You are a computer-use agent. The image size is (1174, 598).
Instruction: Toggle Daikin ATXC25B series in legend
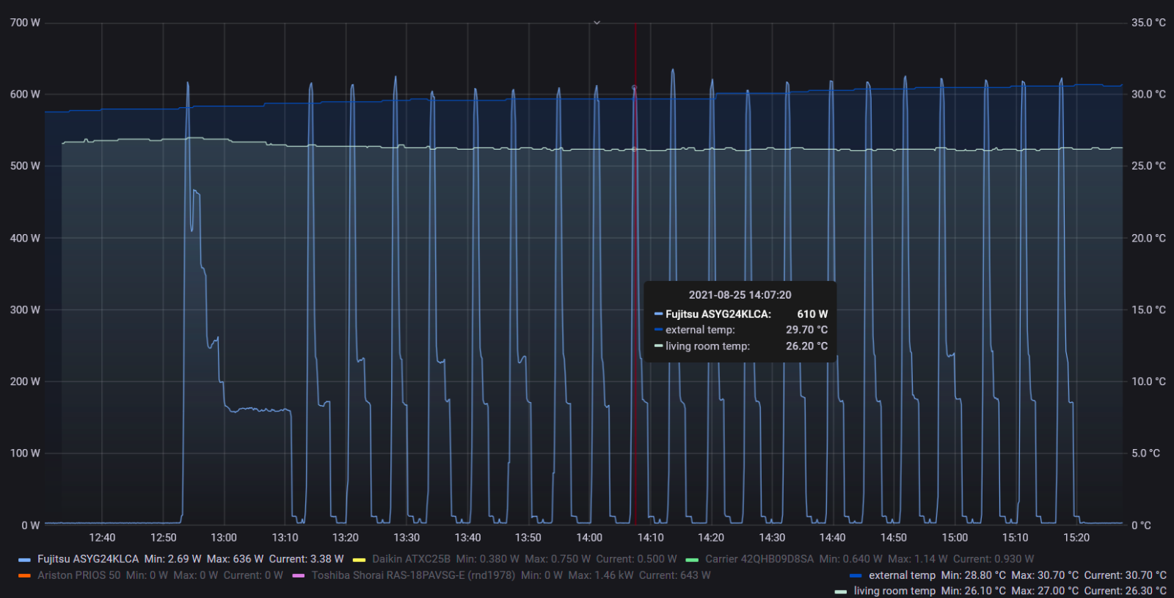[411, 559]
